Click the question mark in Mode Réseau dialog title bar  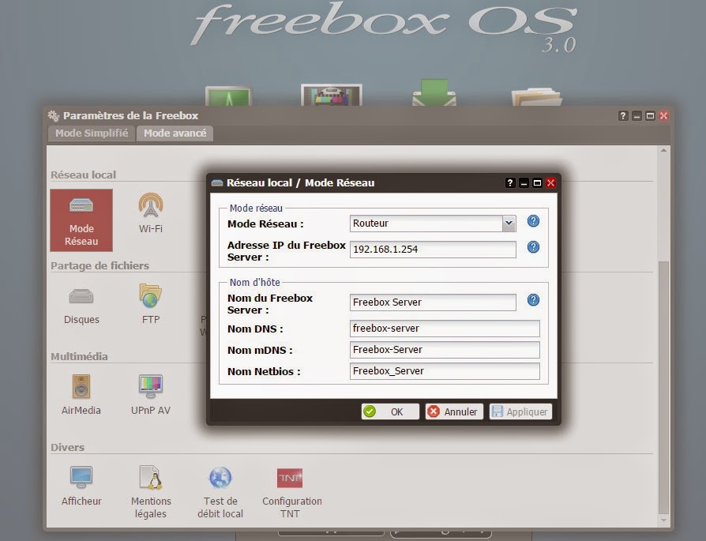(509, 183)
